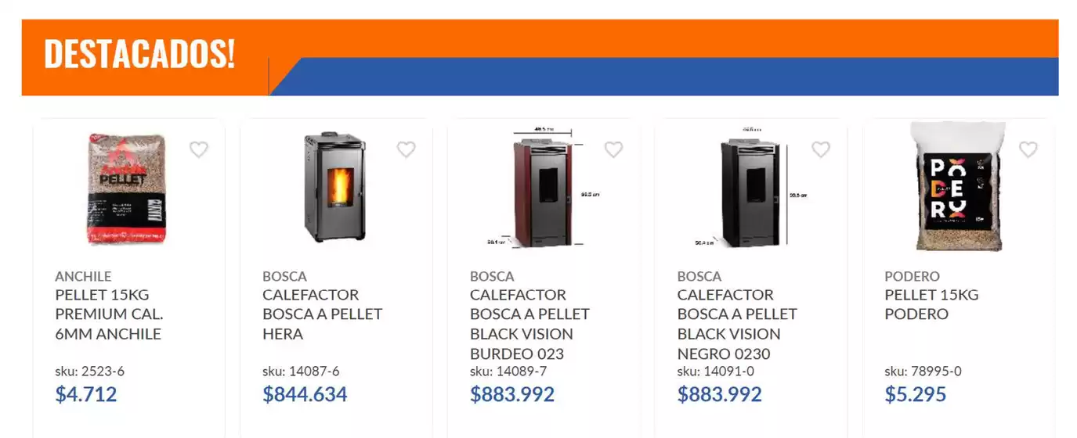Open the black Black Vision heater image

pos(750,186)
